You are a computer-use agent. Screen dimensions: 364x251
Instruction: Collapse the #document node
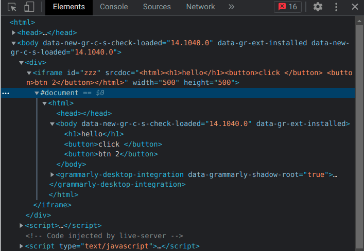click(37, 93)
